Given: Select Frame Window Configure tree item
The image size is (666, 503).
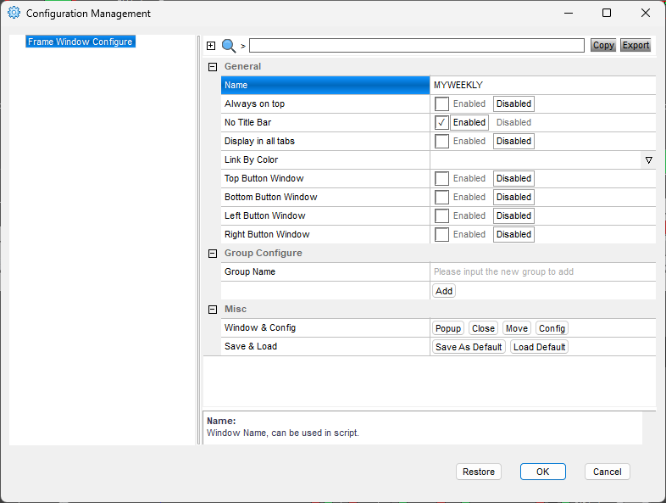Looking at the screenshot, I should tap(80, 42).
